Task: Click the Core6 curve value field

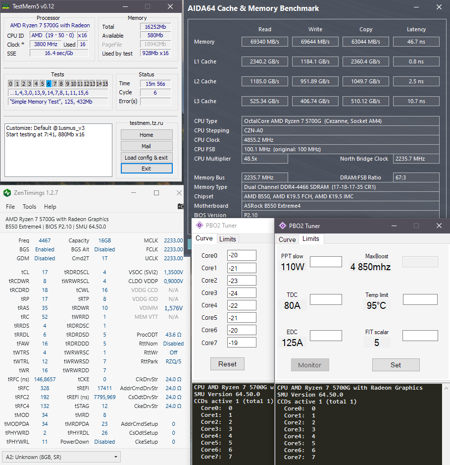Action: pos(242,330)
